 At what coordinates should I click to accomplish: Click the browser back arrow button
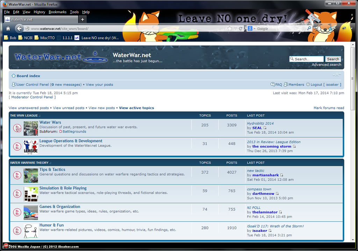pos(19,29)
